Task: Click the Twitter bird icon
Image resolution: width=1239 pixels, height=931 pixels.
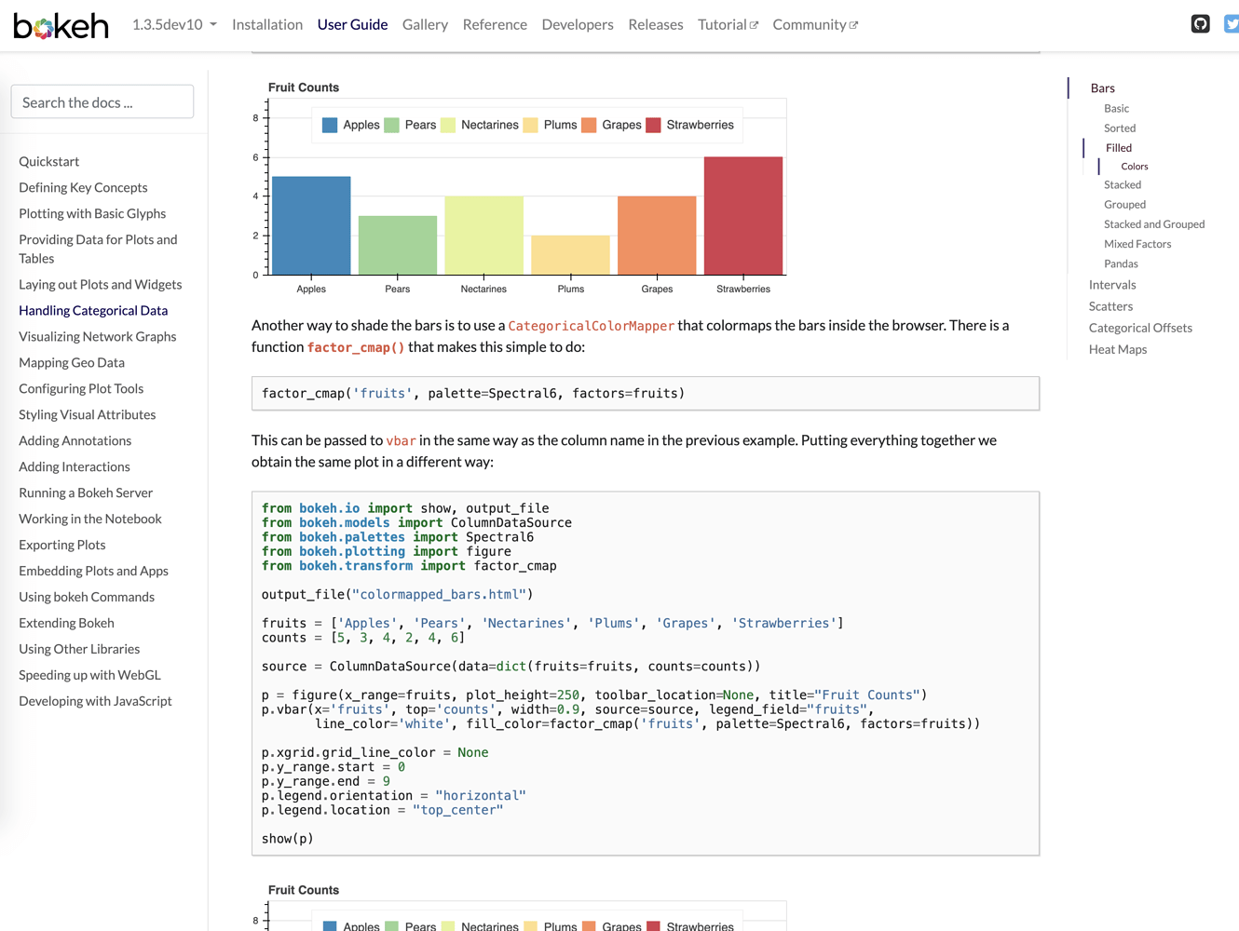Action: pos(1231,24)
